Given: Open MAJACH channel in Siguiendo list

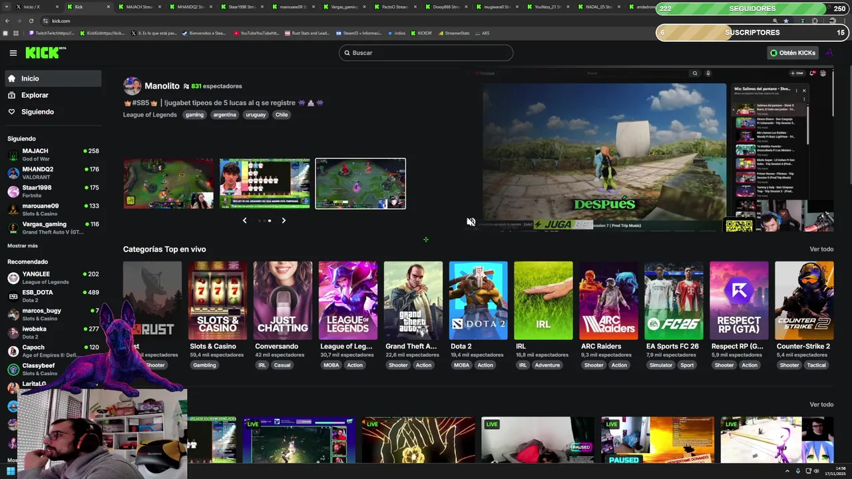Looking at the screenshot, I should pos(53,154).
